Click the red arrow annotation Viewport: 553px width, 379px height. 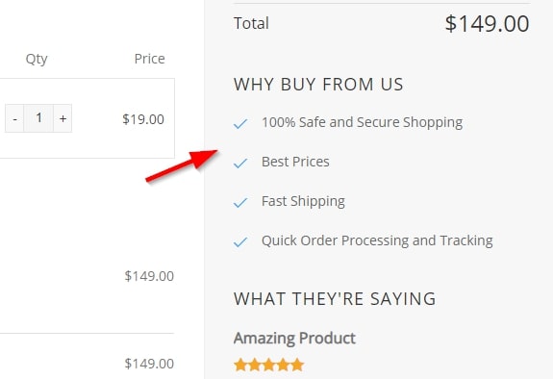coord(182,165)
